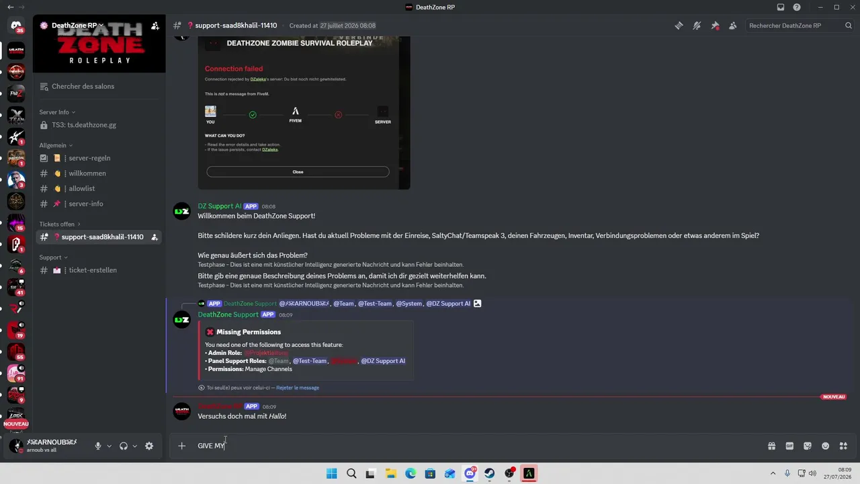Toggle microphone mute in user panel
Viewport: 860px width, 484px height.
[x=98, y=446]
